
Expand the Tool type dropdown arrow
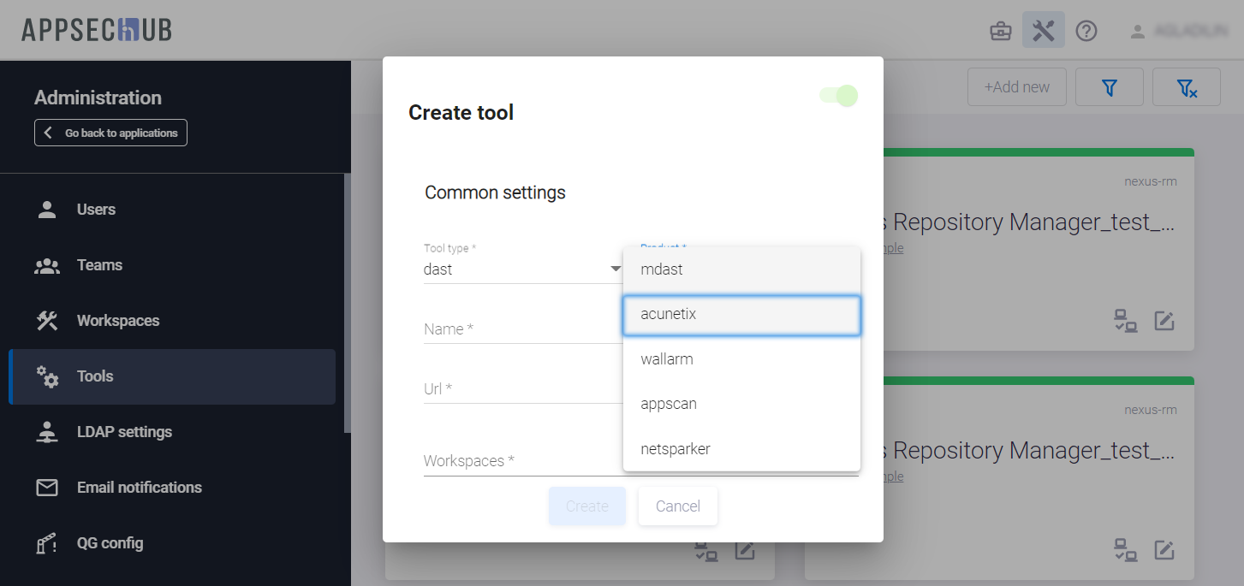tap(615, 269)
